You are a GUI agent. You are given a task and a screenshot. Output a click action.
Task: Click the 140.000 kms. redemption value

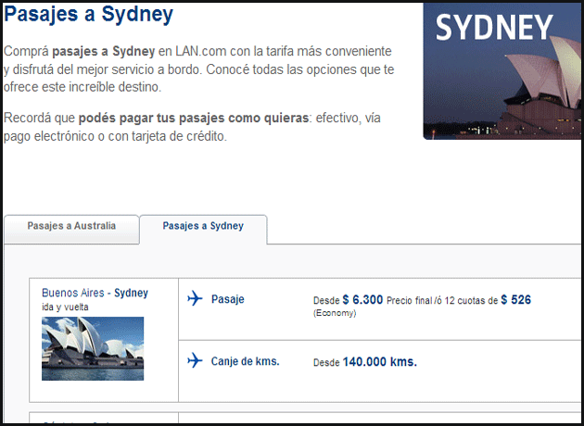(380, 361)
